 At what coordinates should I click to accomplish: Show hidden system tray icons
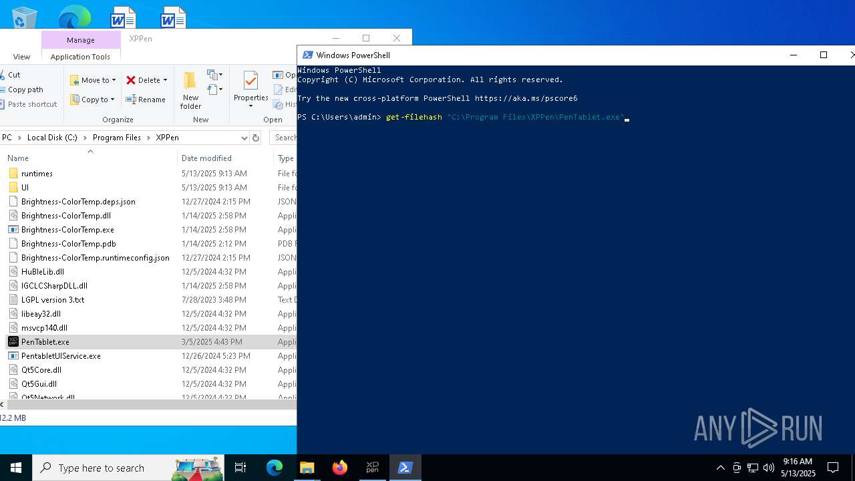[x=720, y=468]
